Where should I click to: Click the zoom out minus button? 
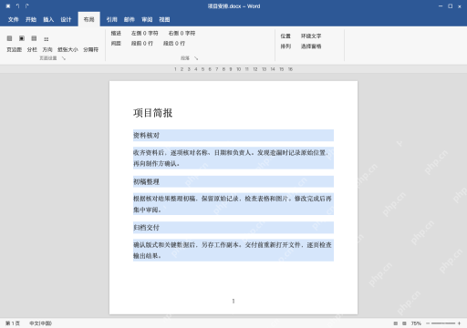click(428, 323)
